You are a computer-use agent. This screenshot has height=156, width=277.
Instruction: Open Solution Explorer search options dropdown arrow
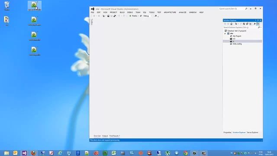[261, 27]
